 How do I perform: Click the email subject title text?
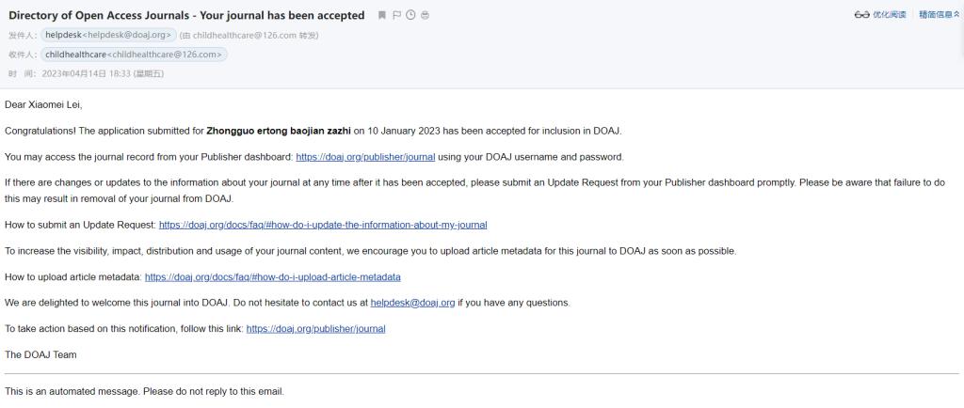[186, 15]
